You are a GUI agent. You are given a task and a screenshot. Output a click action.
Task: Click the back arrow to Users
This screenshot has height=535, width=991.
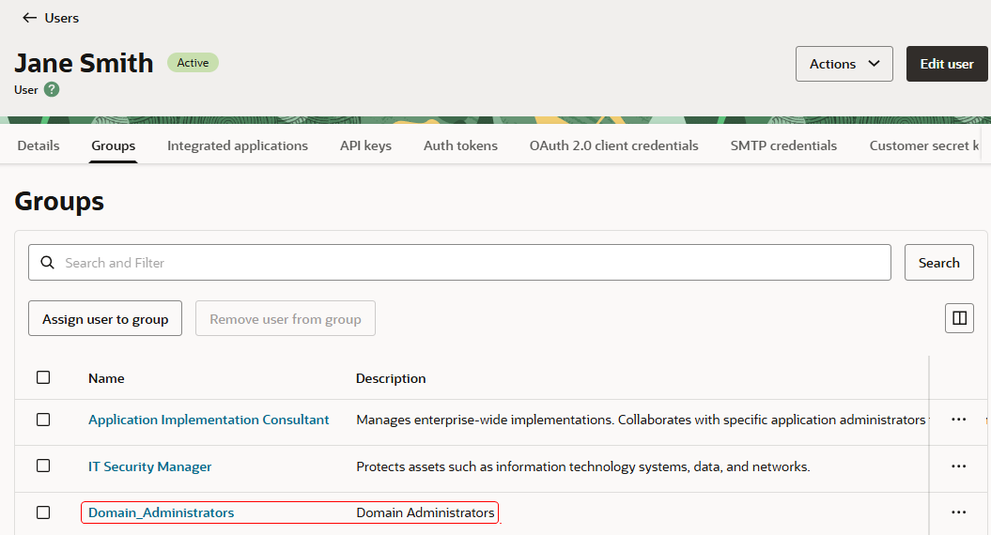tap(30, 18)
